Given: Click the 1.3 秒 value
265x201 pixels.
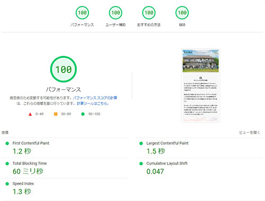Looking at the screenshot, I should (22, 191).
